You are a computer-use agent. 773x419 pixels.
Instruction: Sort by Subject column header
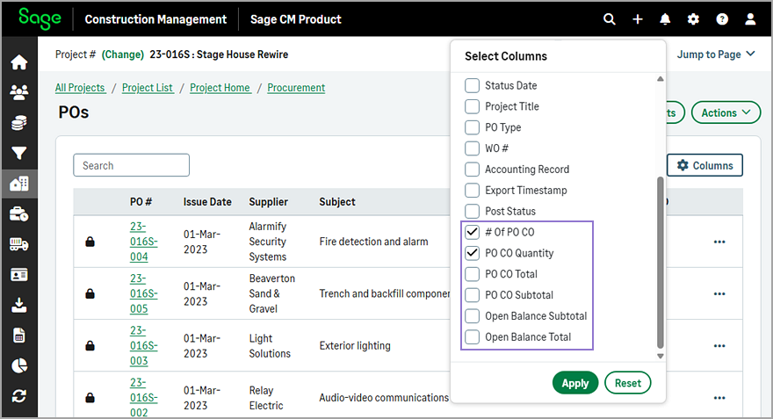point(337,202)
